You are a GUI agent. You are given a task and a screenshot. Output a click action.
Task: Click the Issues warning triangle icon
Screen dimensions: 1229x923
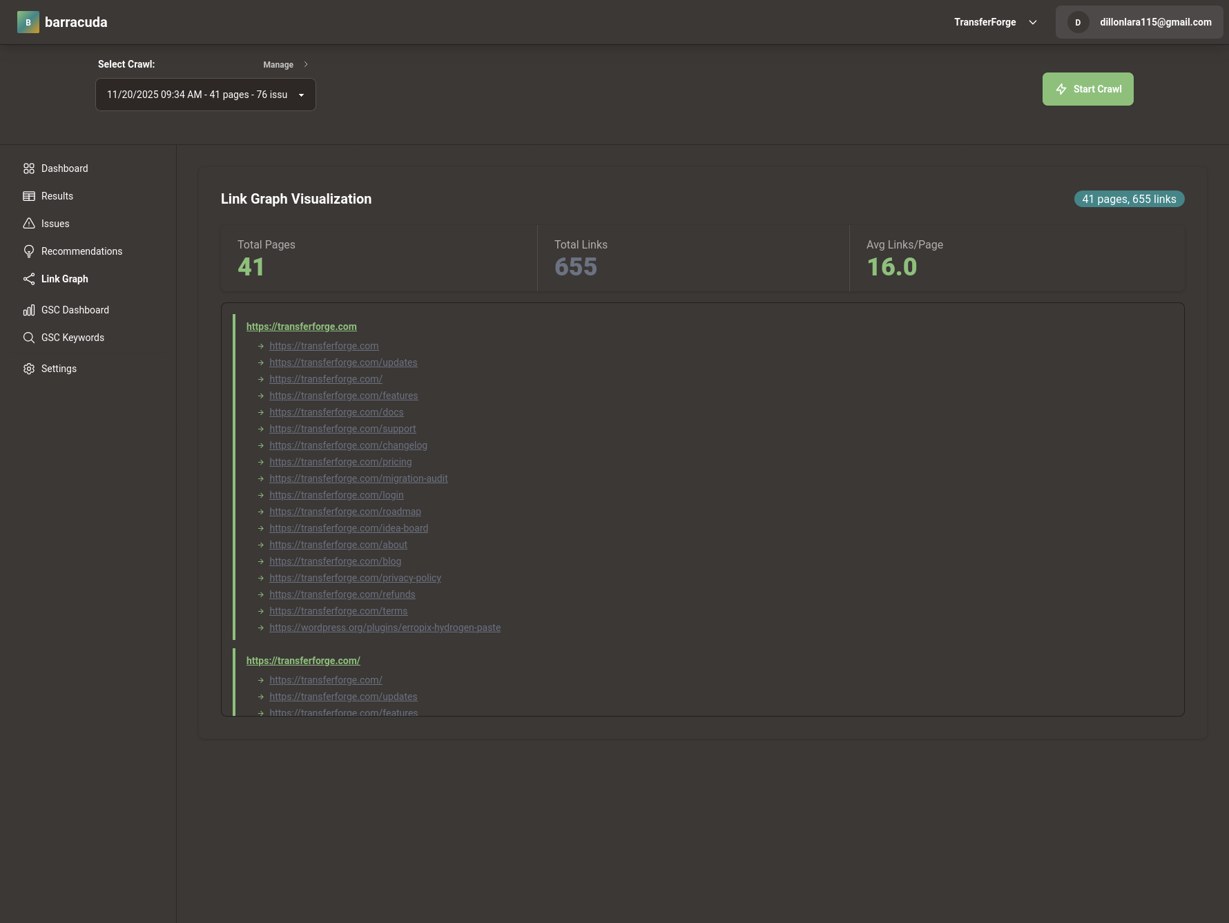29,224
